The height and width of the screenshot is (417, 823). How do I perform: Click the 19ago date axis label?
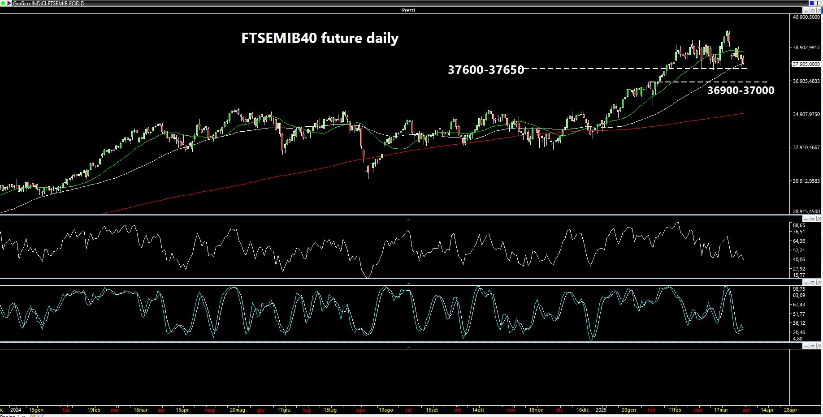coord(386,410)
